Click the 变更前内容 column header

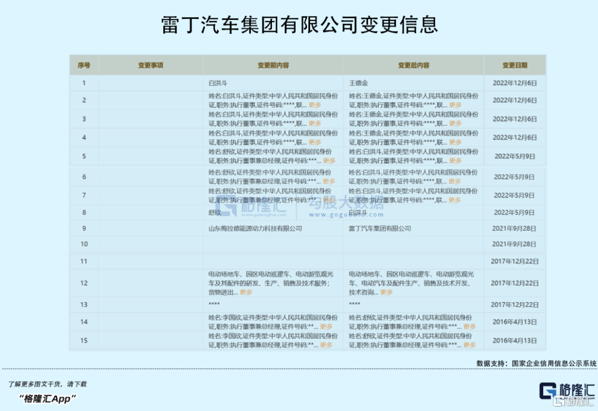(x=273, y=65)
